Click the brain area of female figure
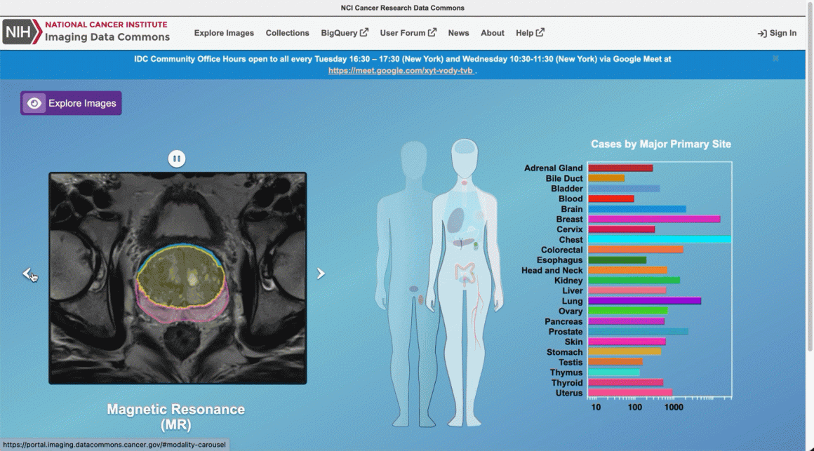 click(x=465, y=148)
